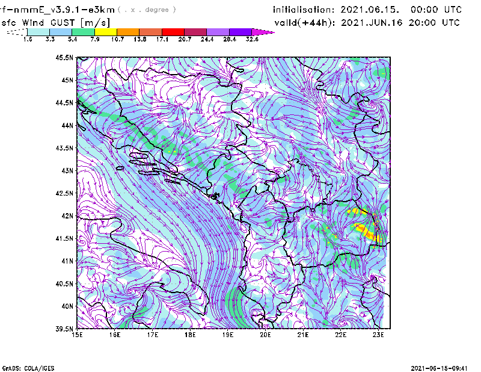The height and width of the screenshot is (372, 481).
Task: Click the '43N' latitude axis label
Action: [67, 170]
